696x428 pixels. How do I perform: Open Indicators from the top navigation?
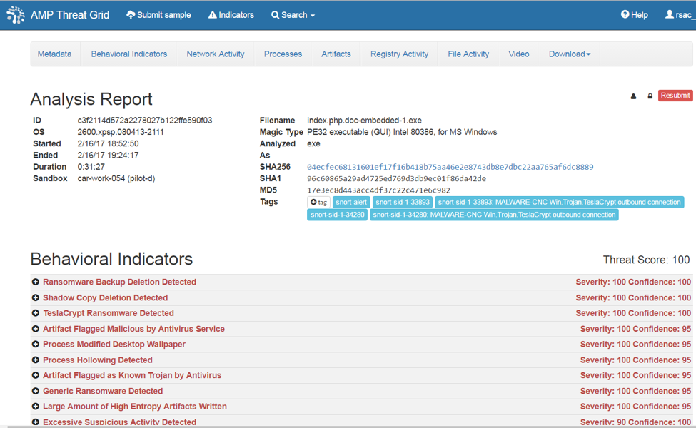[231, 15]
